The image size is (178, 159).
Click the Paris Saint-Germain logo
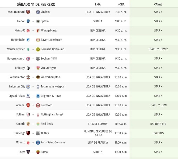[38, 143]
